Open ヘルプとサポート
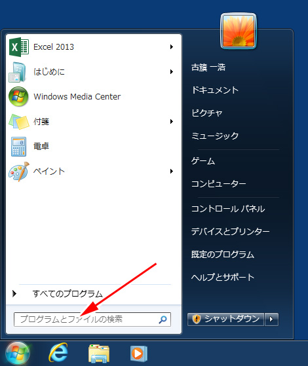This screenshot has width=308, height=366. 223,278
